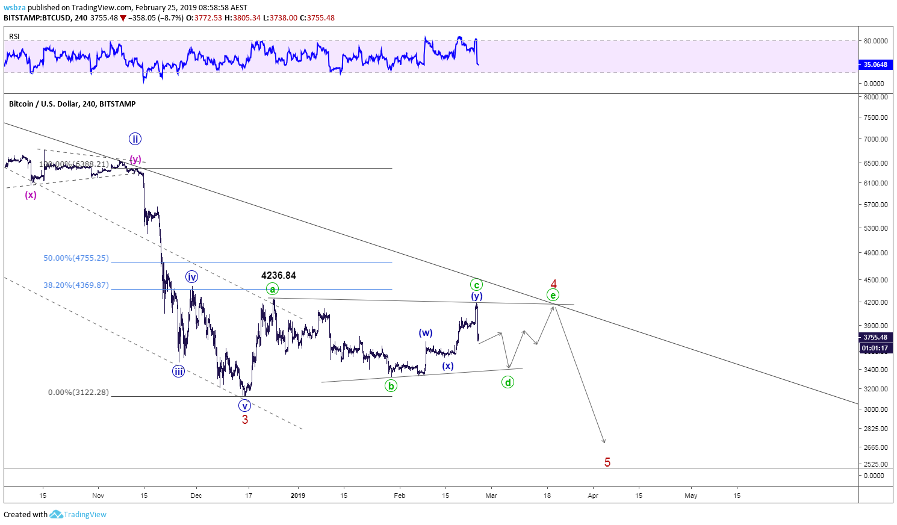Click the current price tag 3755.48 on the axis
Image resolution: width=897 pixels, height=525 pixels.
tap(875, 338)
